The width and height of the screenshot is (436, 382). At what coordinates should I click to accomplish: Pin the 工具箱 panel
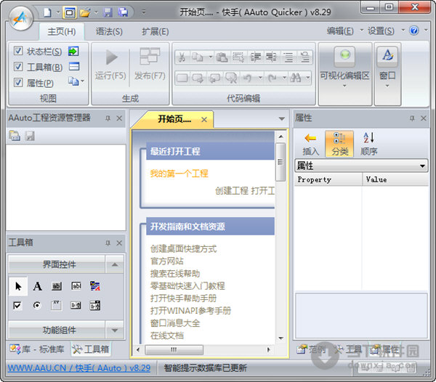coord(108,243)
